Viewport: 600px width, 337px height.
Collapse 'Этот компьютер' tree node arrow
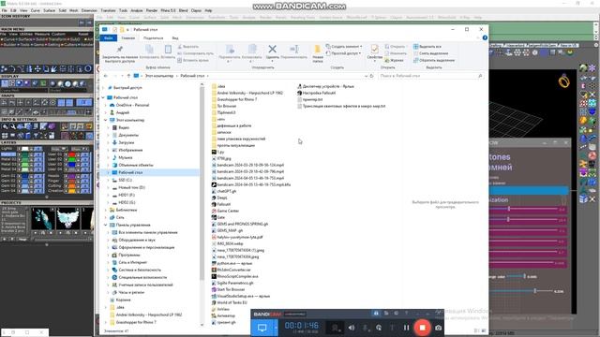point(106,120)
